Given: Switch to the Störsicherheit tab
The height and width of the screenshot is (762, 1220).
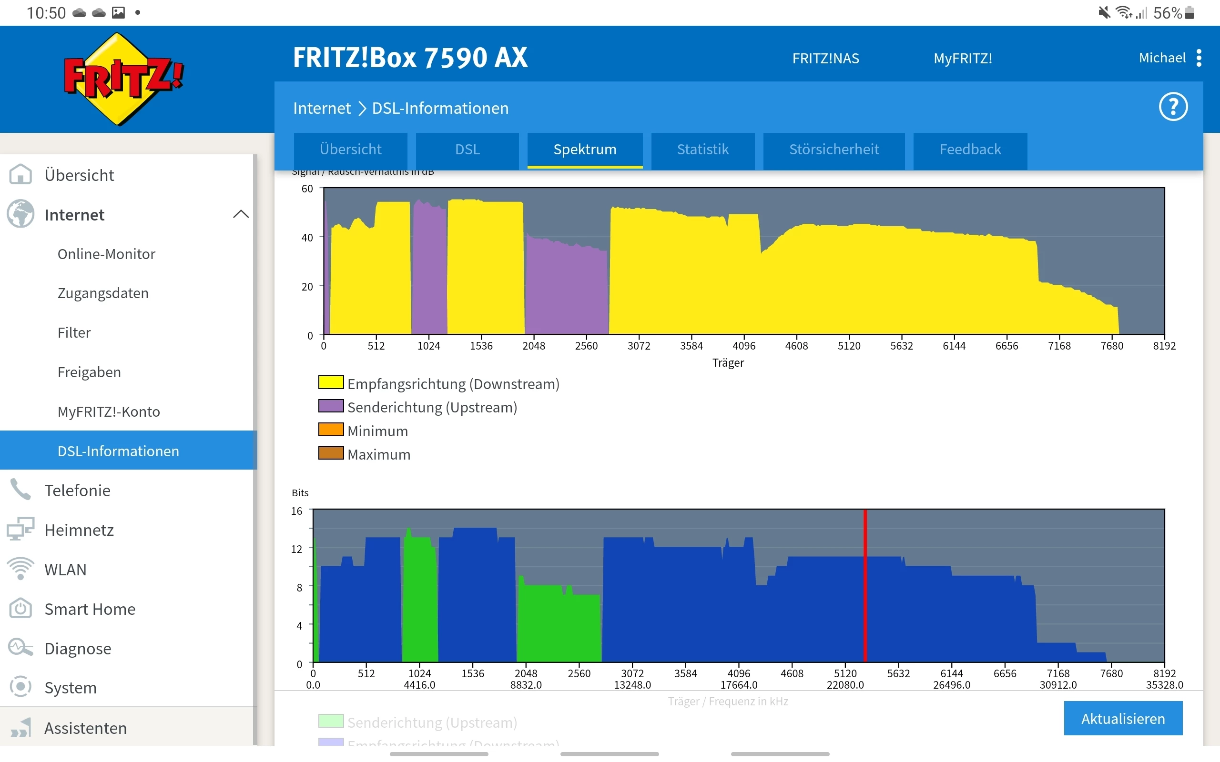Looking at the screenshot, I should point(834,150).
